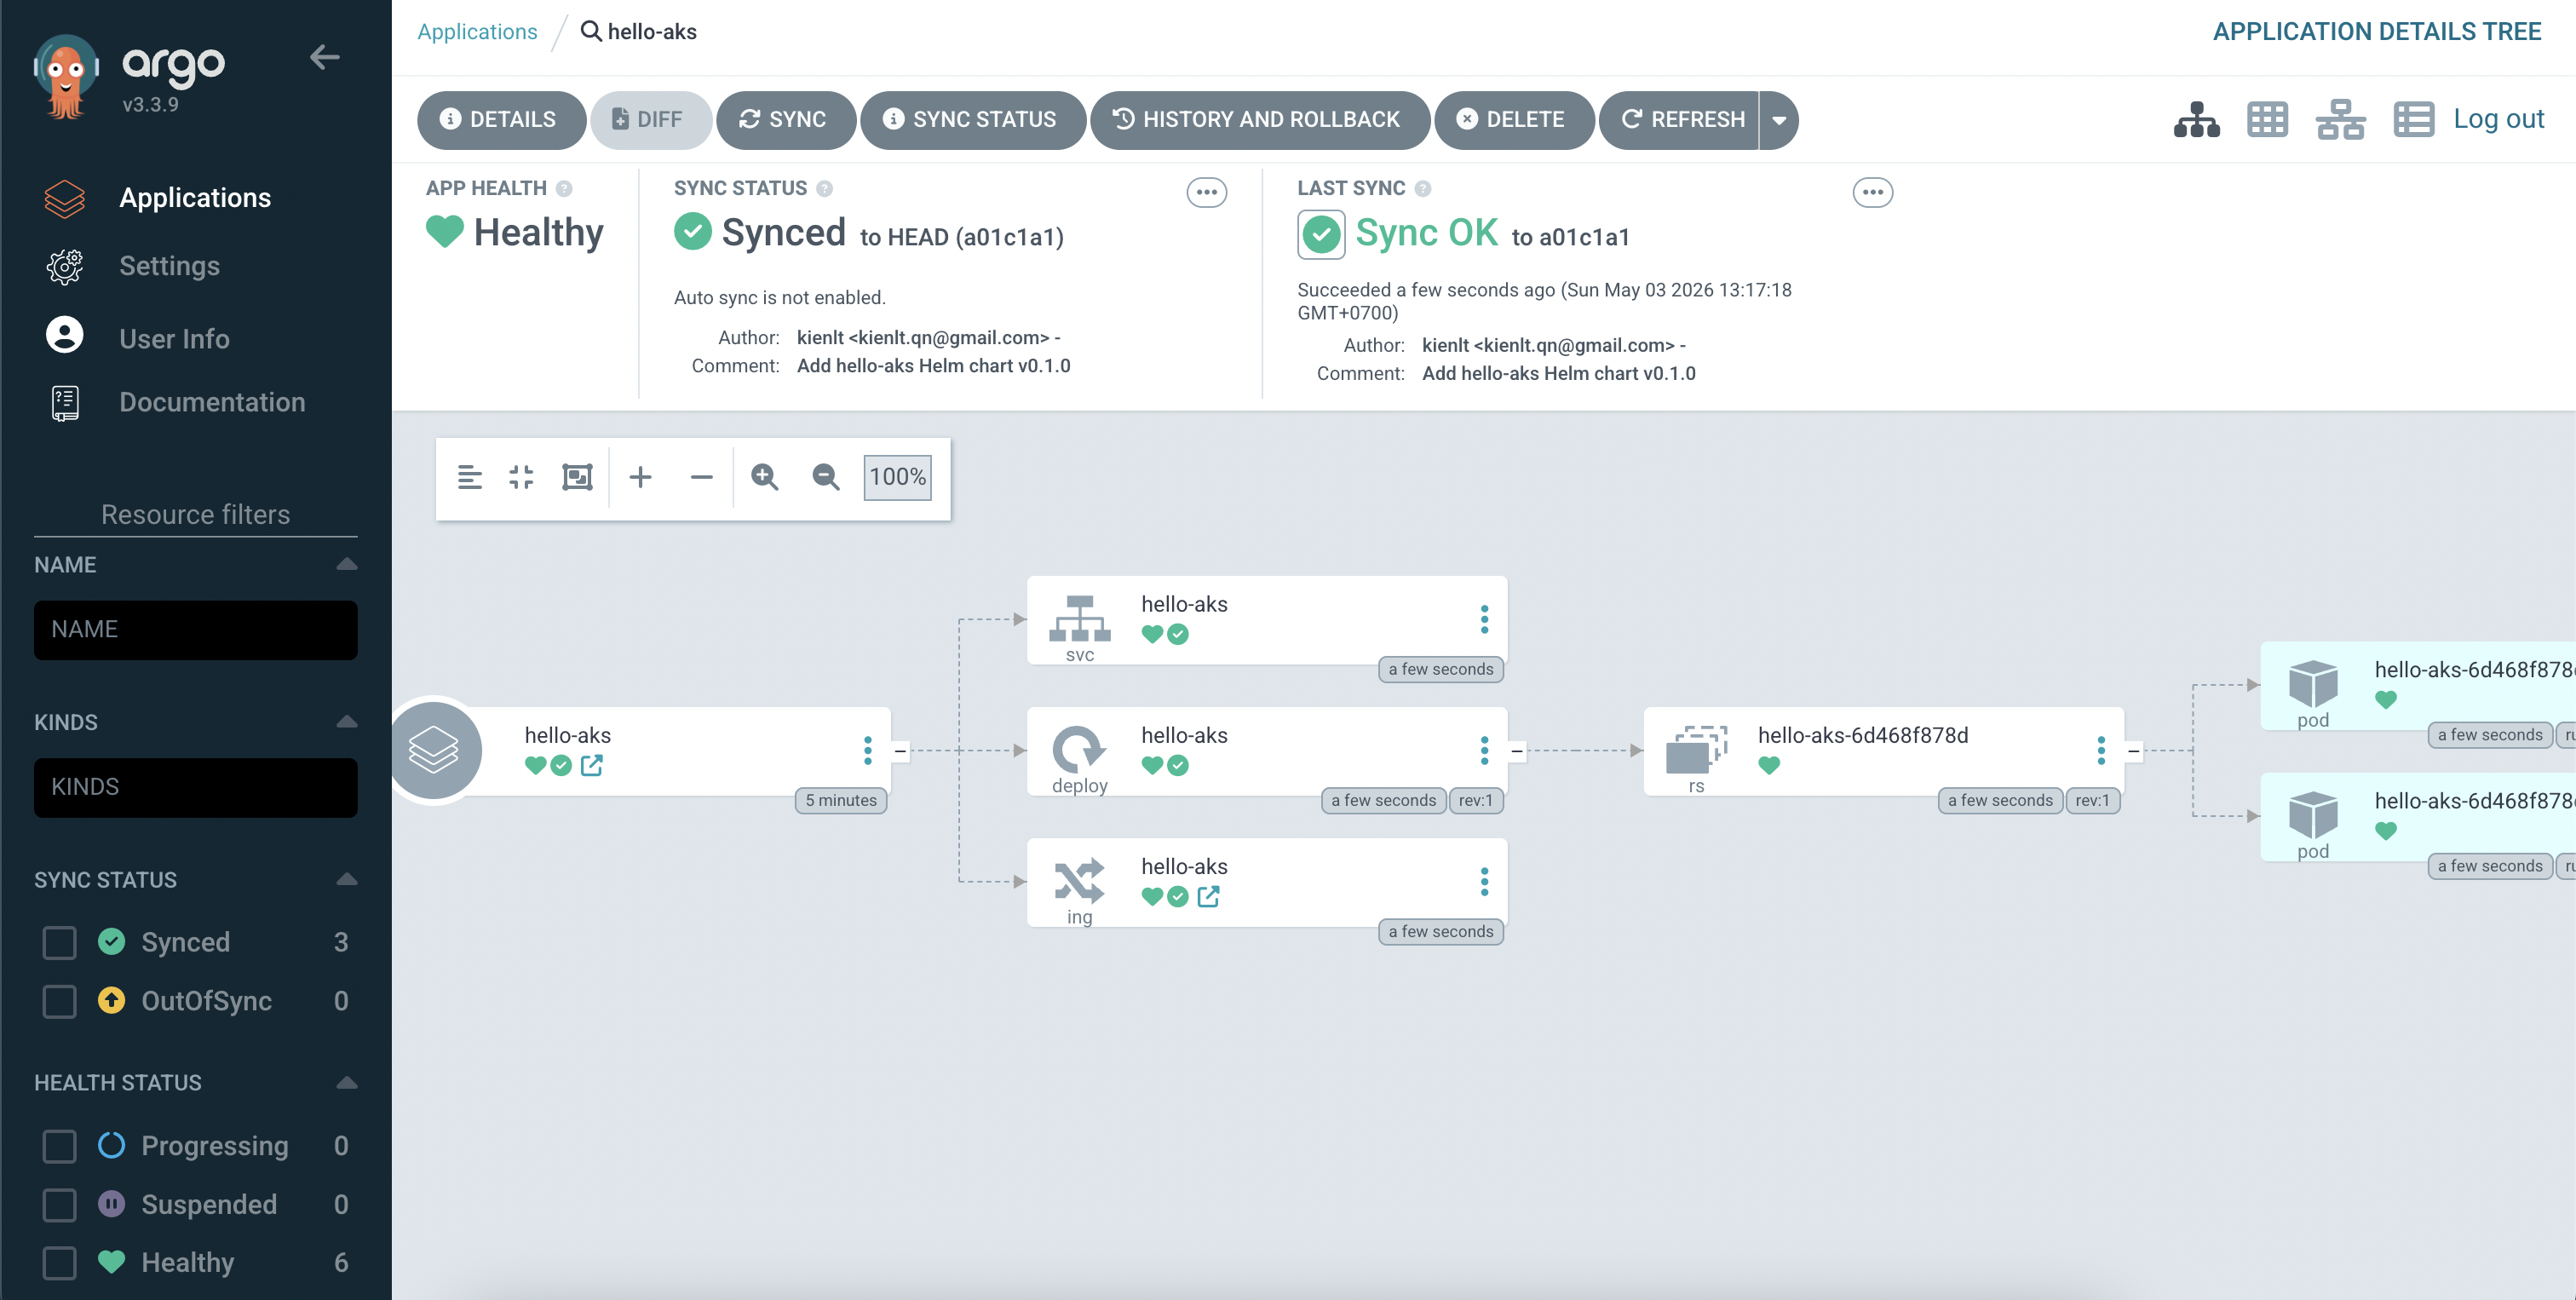Click the fit-to-screen toolbar icon

click(577, 477)
